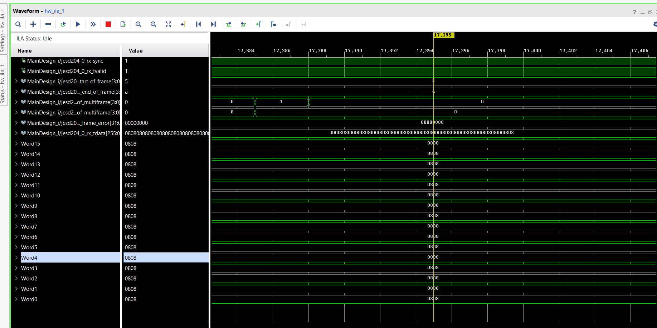The image size is (657, 328).
Task: Click the Add probe plus icon
Action: (x=33, y=24)
